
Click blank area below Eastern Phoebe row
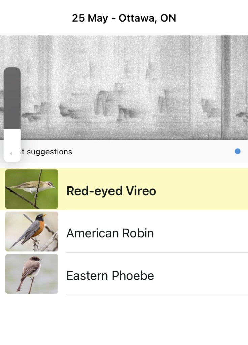124,320
